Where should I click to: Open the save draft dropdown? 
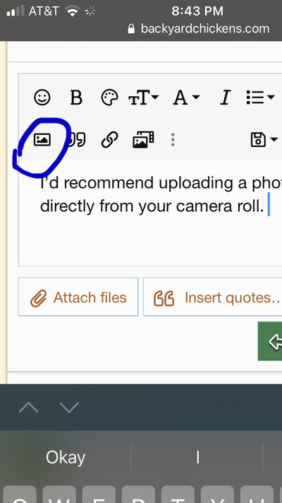tap(264, 140)
